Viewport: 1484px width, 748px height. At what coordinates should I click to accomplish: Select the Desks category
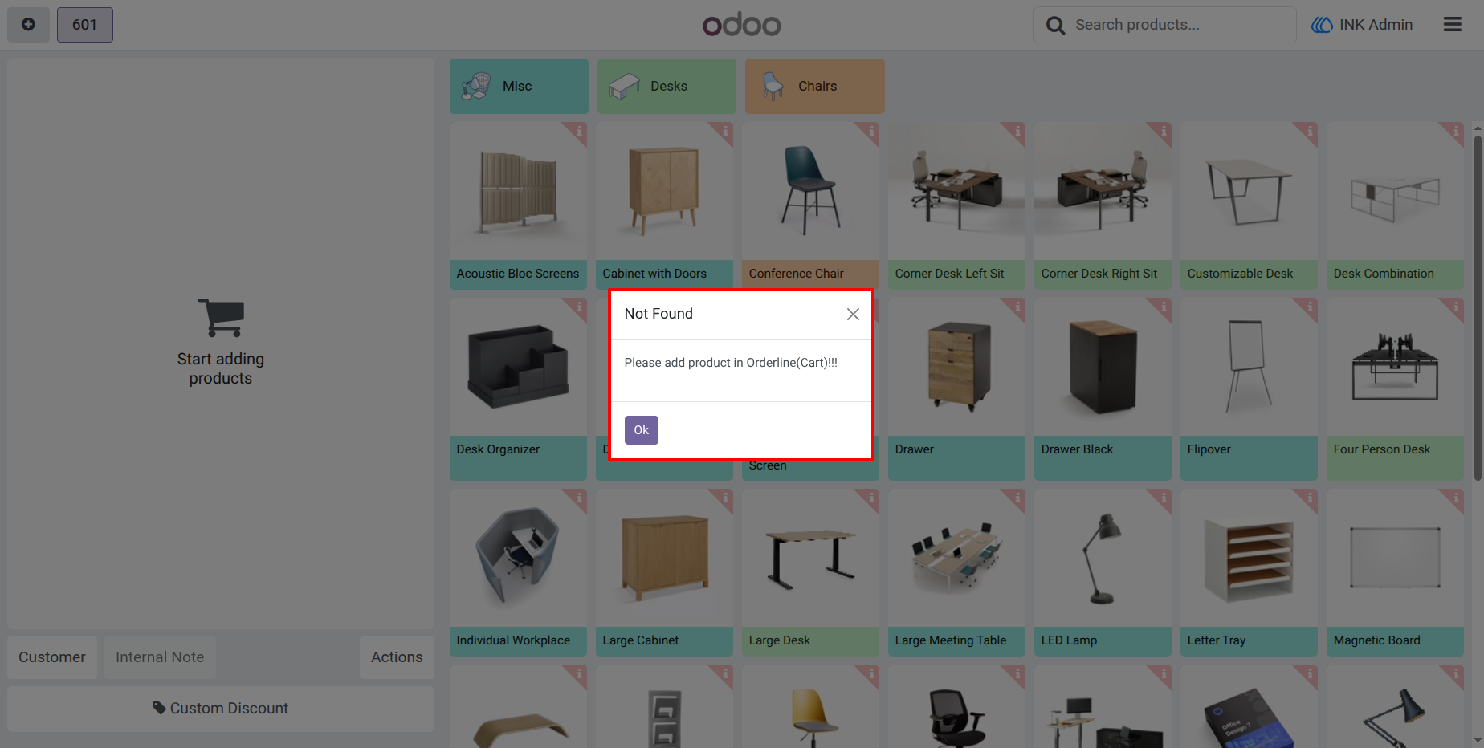pos(667,86)
